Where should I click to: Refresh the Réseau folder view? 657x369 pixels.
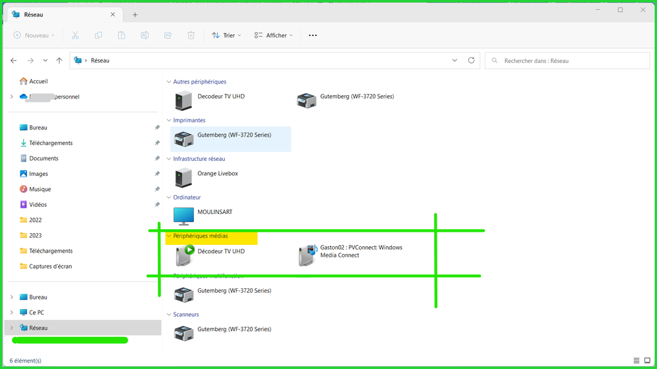471,60
